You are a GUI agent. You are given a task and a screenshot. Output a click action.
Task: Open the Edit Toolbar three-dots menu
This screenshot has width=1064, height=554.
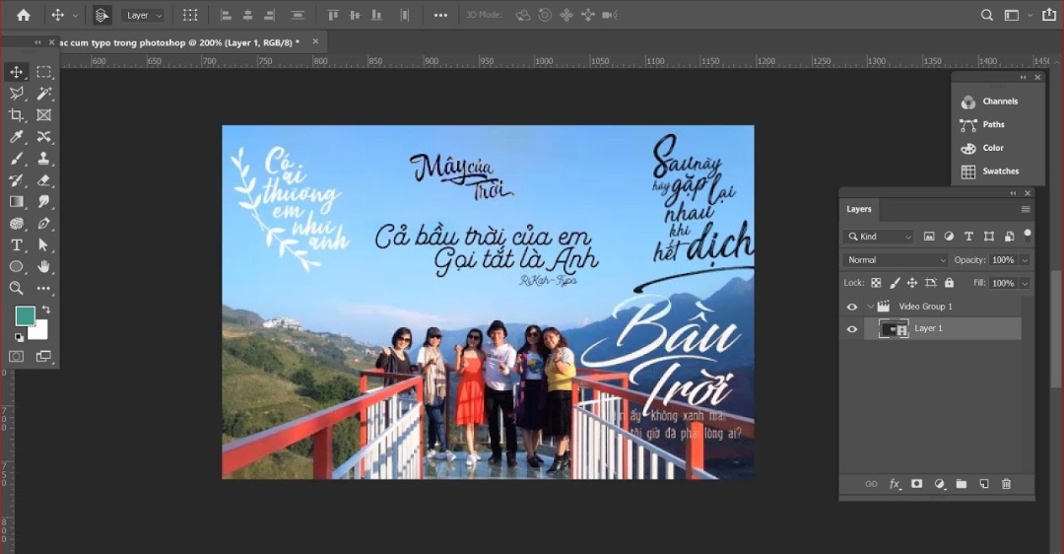pos(44,289)
